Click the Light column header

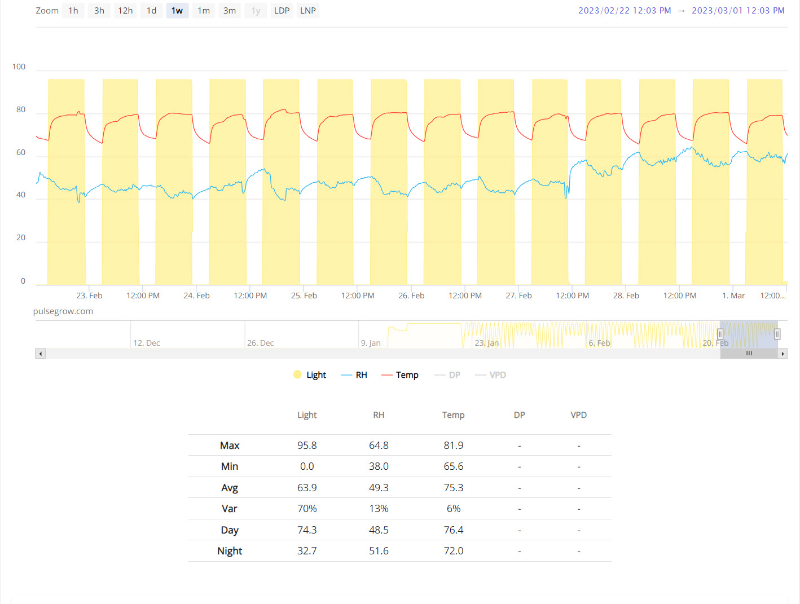307,415
